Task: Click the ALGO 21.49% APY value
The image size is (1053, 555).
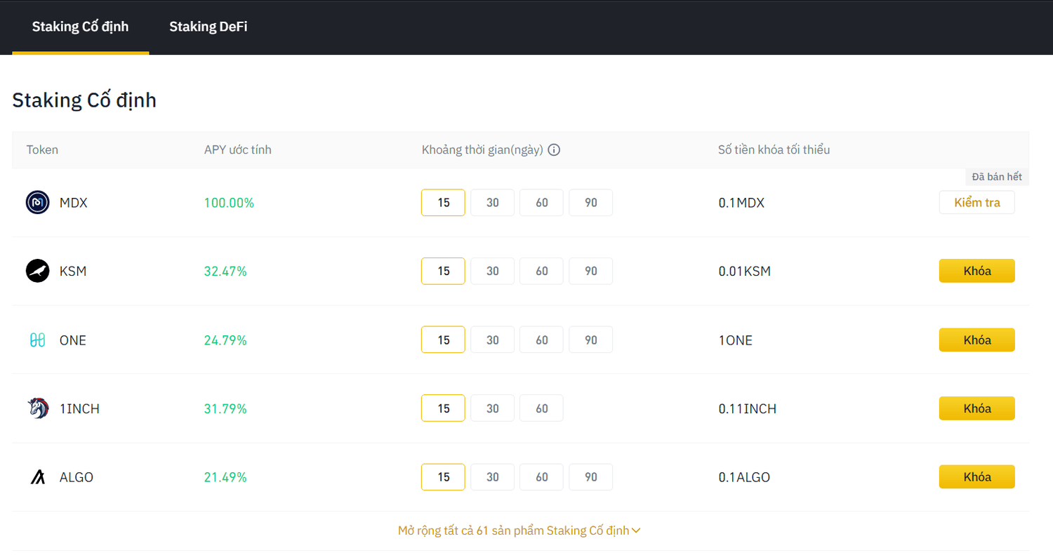Action: 225,477
